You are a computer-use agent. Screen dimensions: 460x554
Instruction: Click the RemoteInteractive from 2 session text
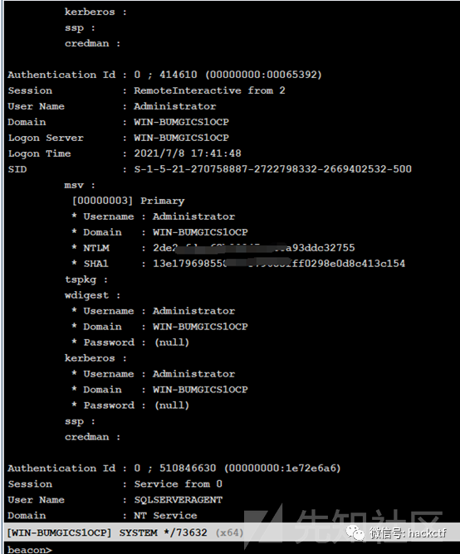(209, 90)
